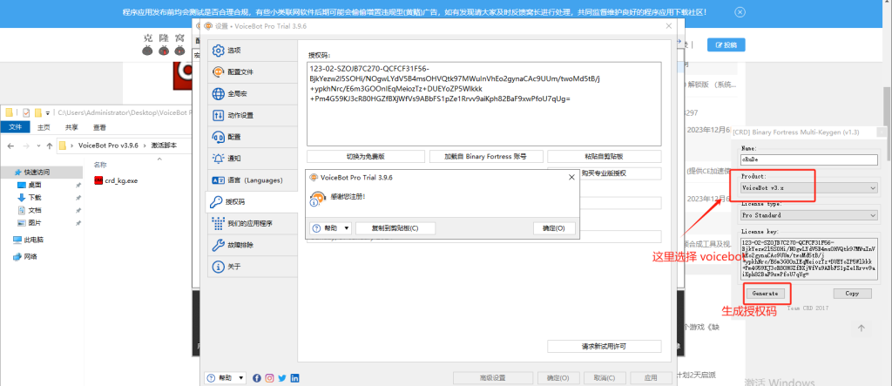Click the globe icon beside 全局宏

218,94
